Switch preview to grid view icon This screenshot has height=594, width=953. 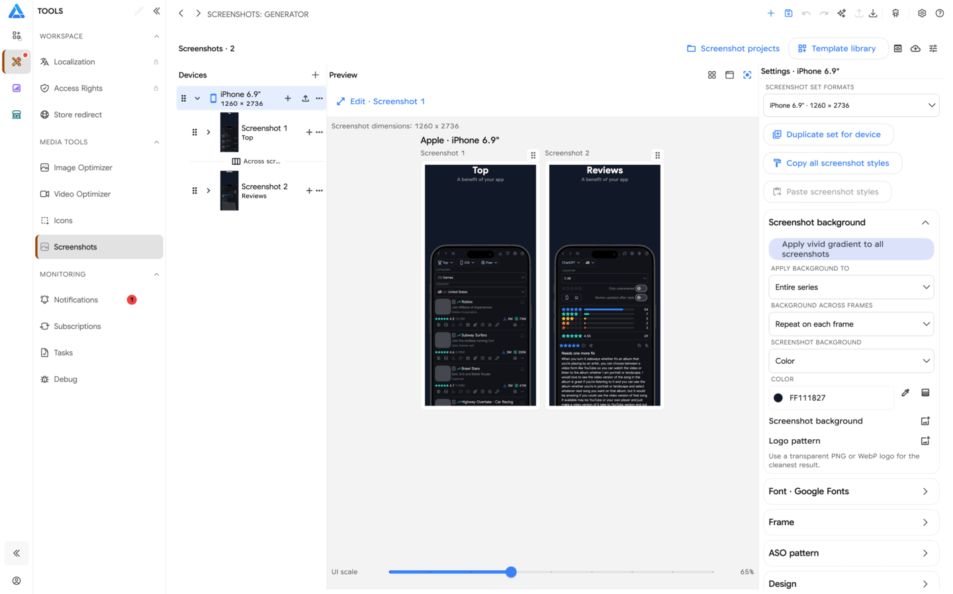point(712,75)
